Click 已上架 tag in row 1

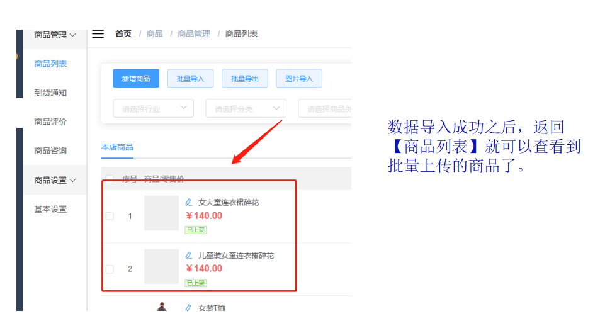click(x=196, y=230)
